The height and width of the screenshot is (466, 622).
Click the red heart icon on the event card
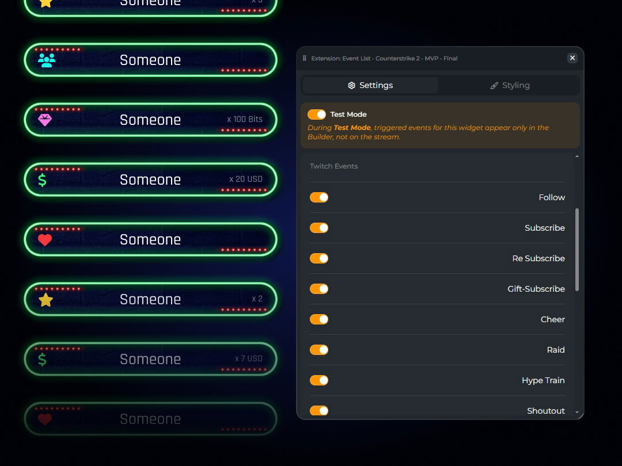coord(45,240)
